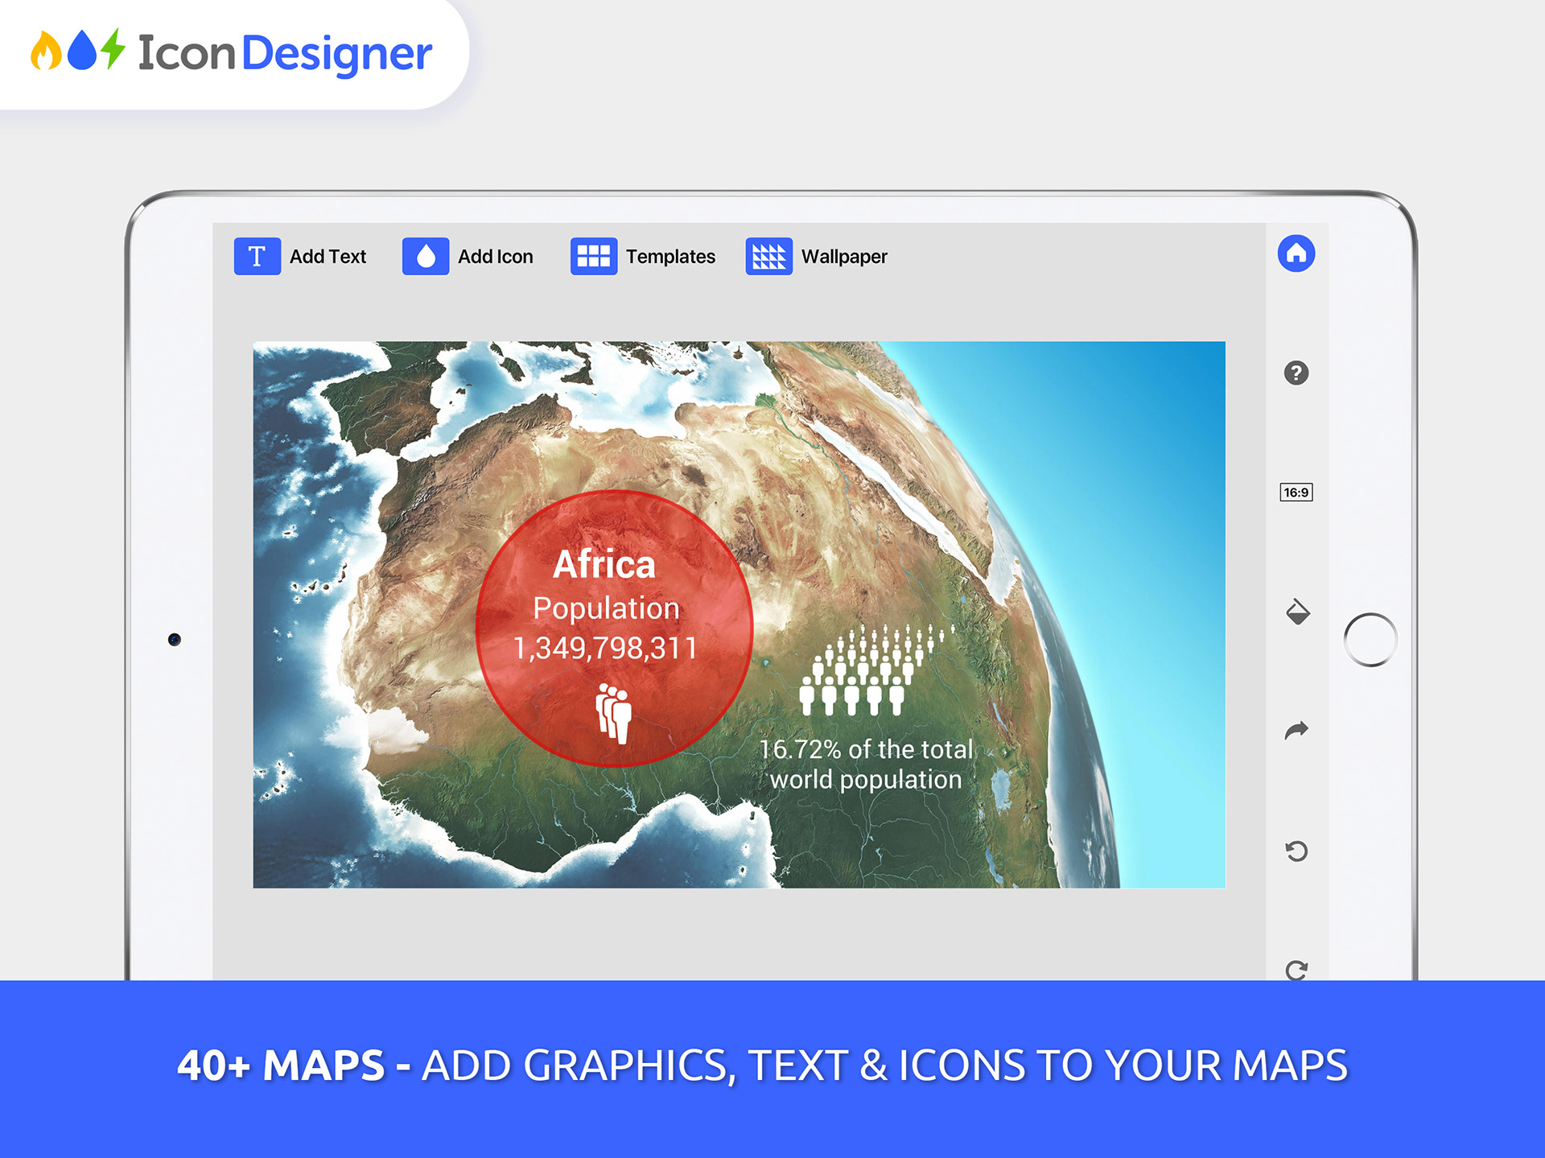Open help question mark icon

[x=1296, y=373]
